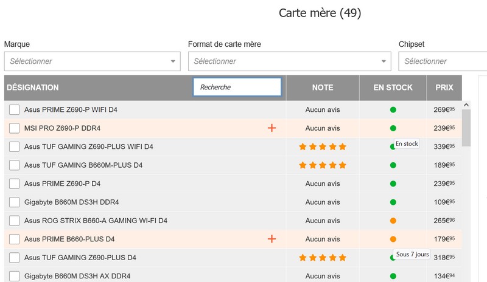The width and height of the screenshot is (487, 282).
Task: Focus the Recherche search field
Action: tap(237, 87)
